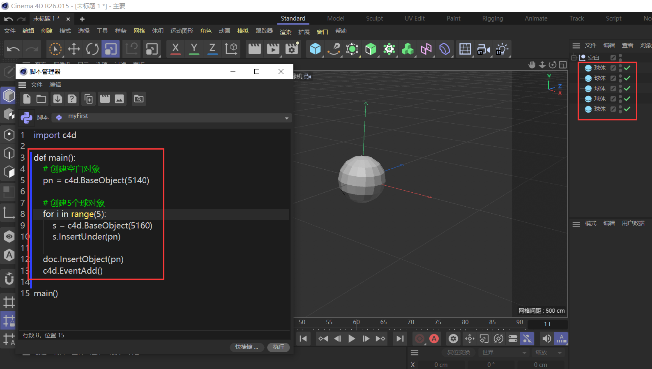
Task: Click the Undo arrow in main toolbar
Action: pyautogui.click(x=13, y=49)
